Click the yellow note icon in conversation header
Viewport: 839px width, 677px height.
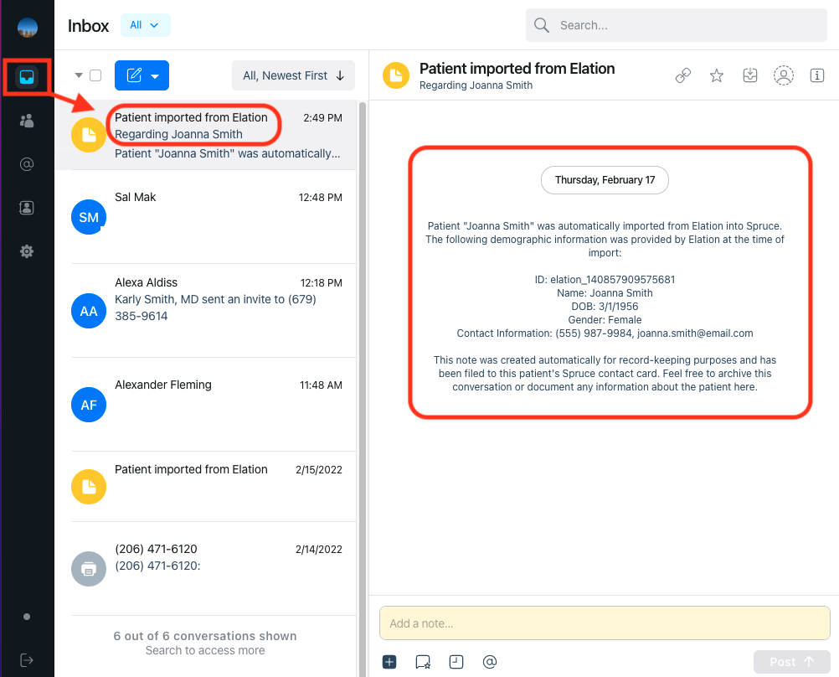click(396, 75)
